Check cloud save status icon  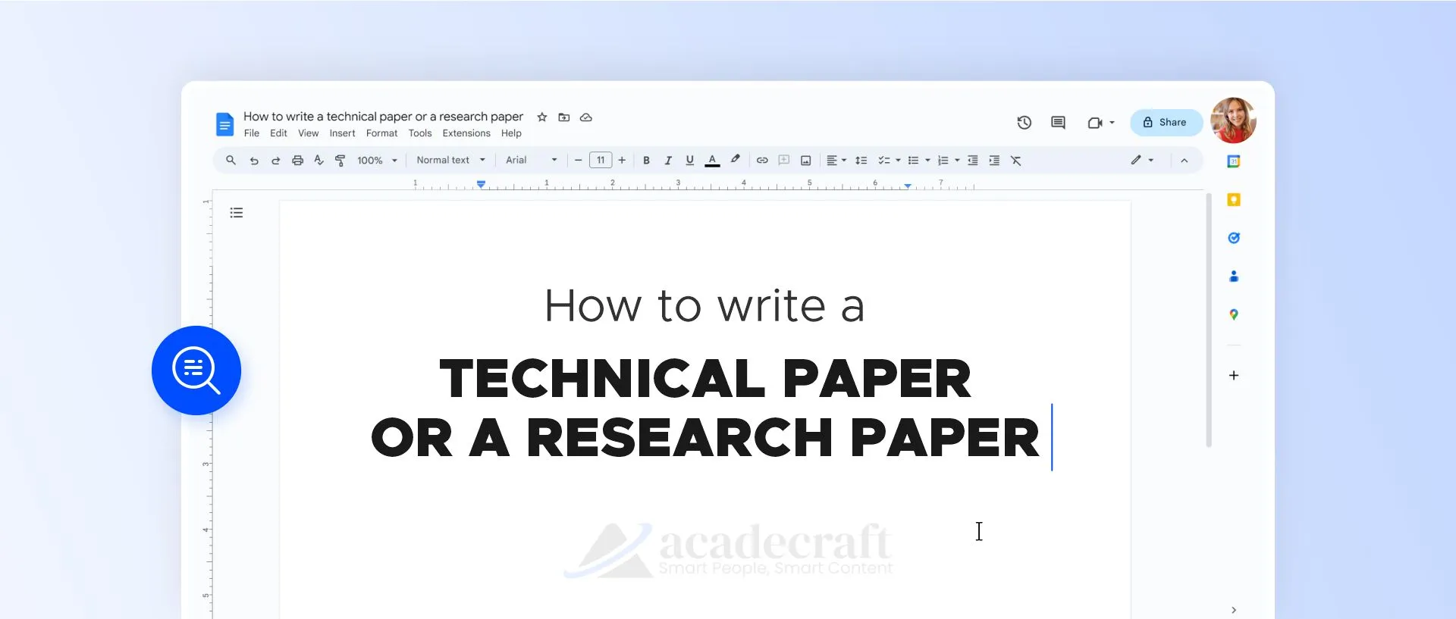click(586, 117)
